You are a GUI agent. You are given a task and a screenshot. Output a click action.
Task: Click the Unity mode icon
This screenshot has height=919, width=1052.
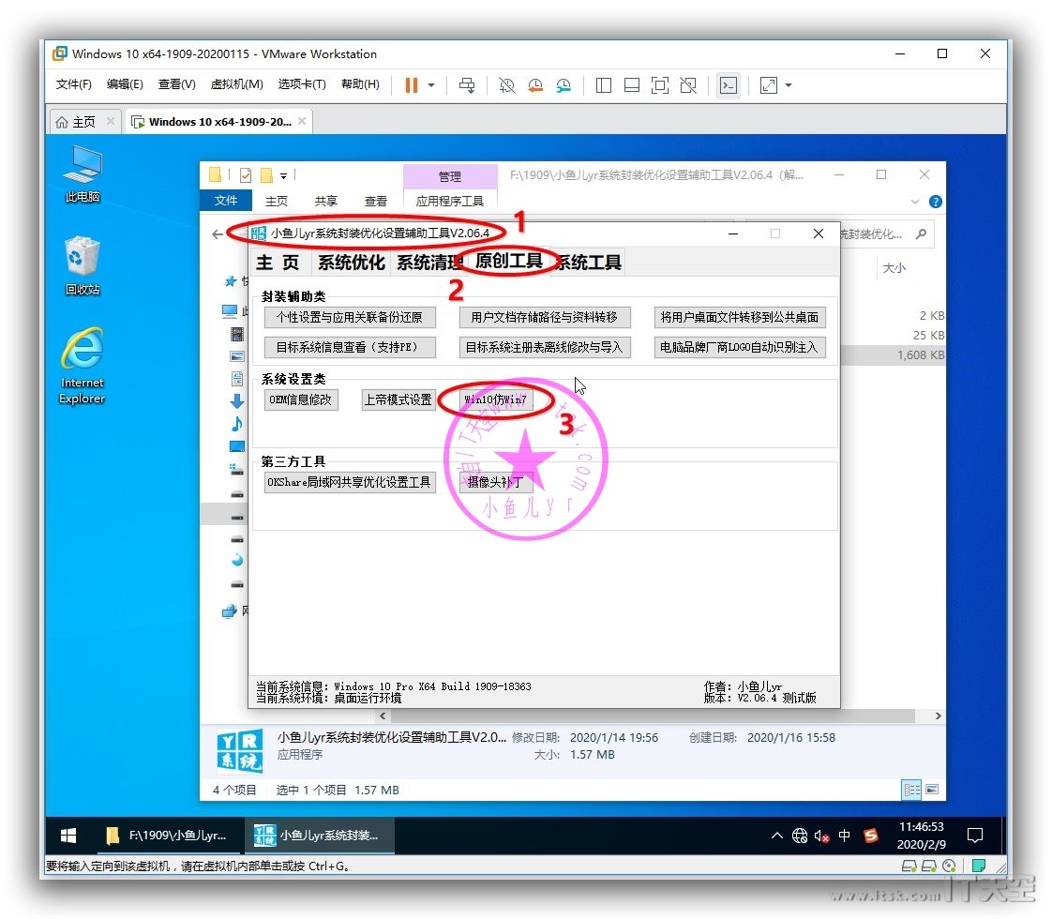click(687, 85)
